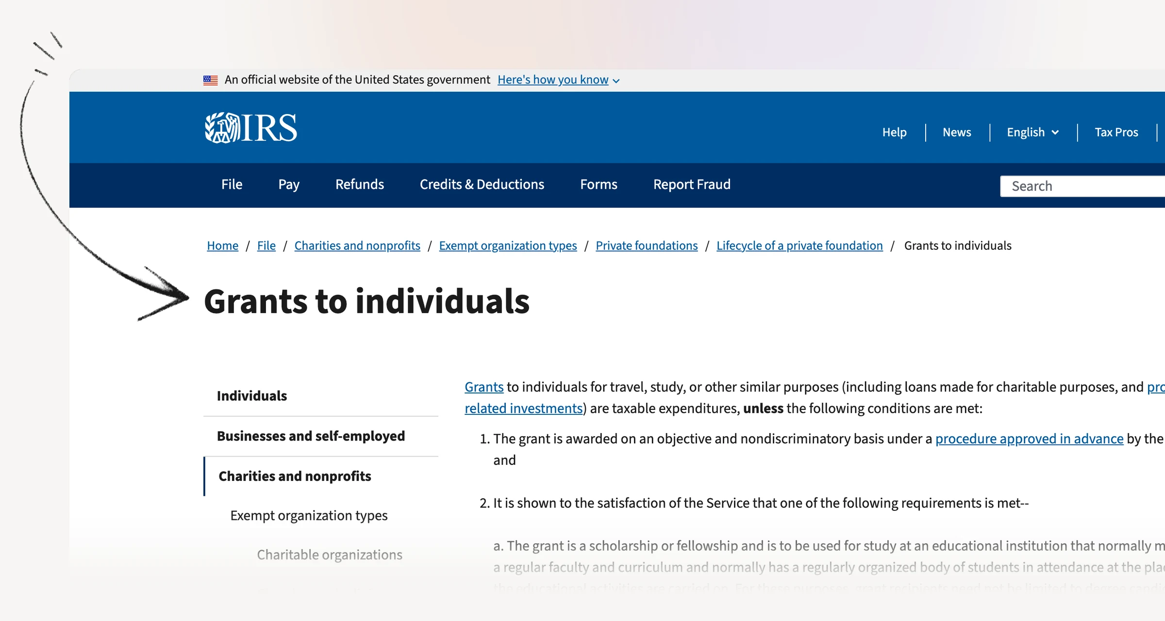Click the "Grants to individuals" breadcrumb text
This screenshot has height=621, width=1165.
click(958, 245)
